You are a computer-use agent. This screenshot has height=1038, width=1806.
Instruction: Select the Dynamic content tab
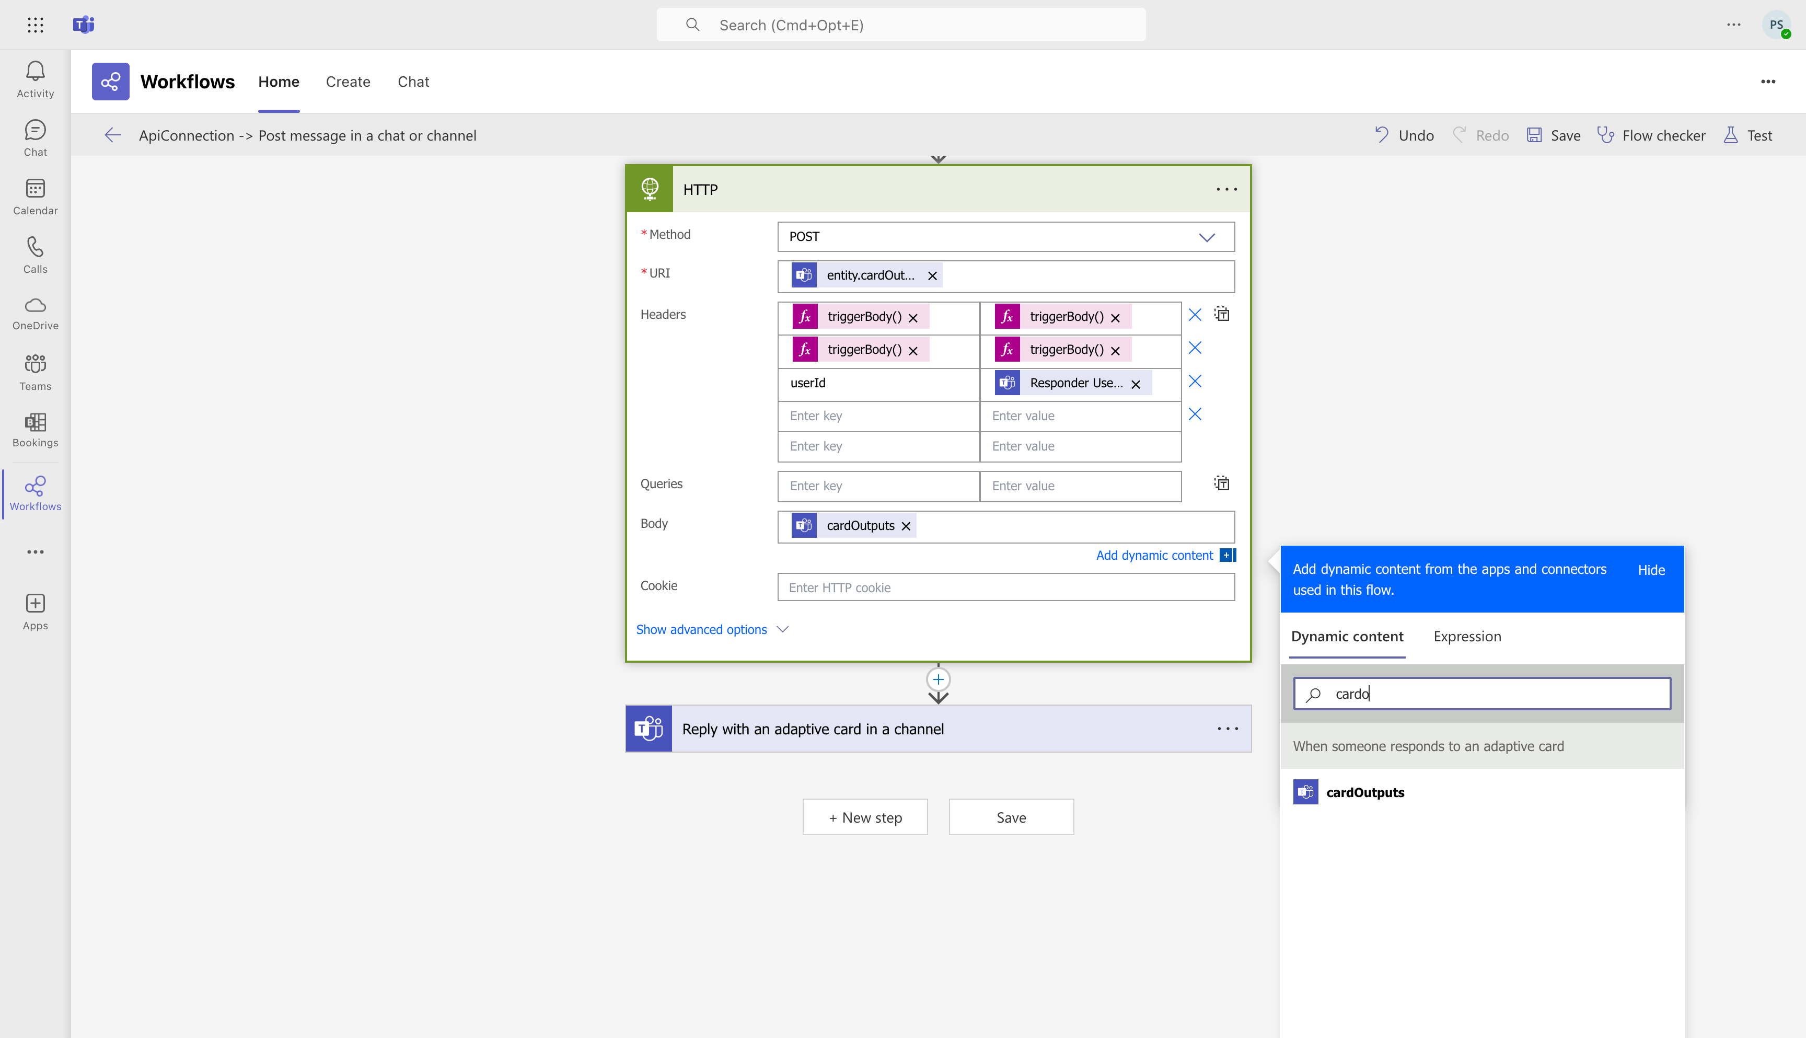pos(1347,636)
